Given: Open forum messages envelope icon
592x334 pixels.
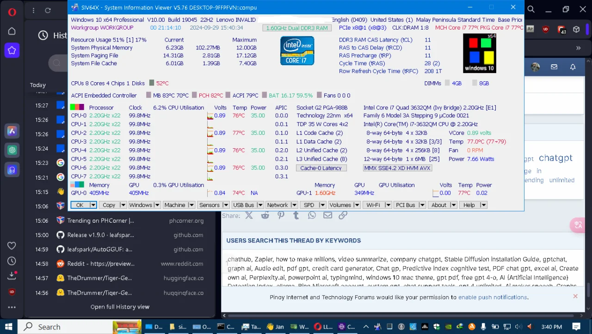Looking at the screenshot, I should (554, 67).
